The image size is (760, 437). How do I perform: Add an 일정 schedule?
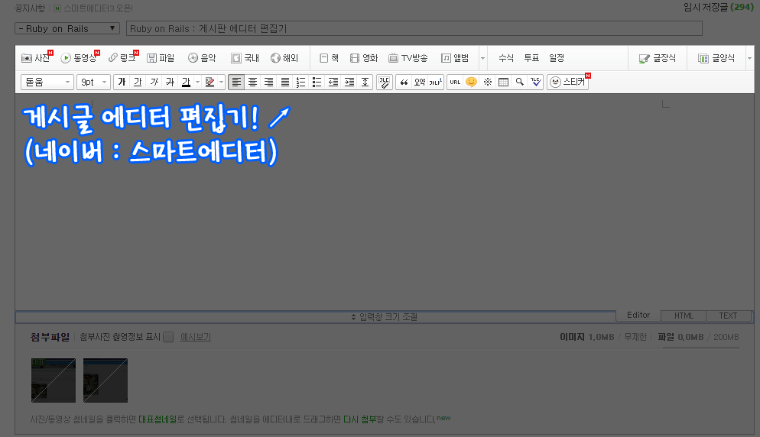tap(557, 57)
